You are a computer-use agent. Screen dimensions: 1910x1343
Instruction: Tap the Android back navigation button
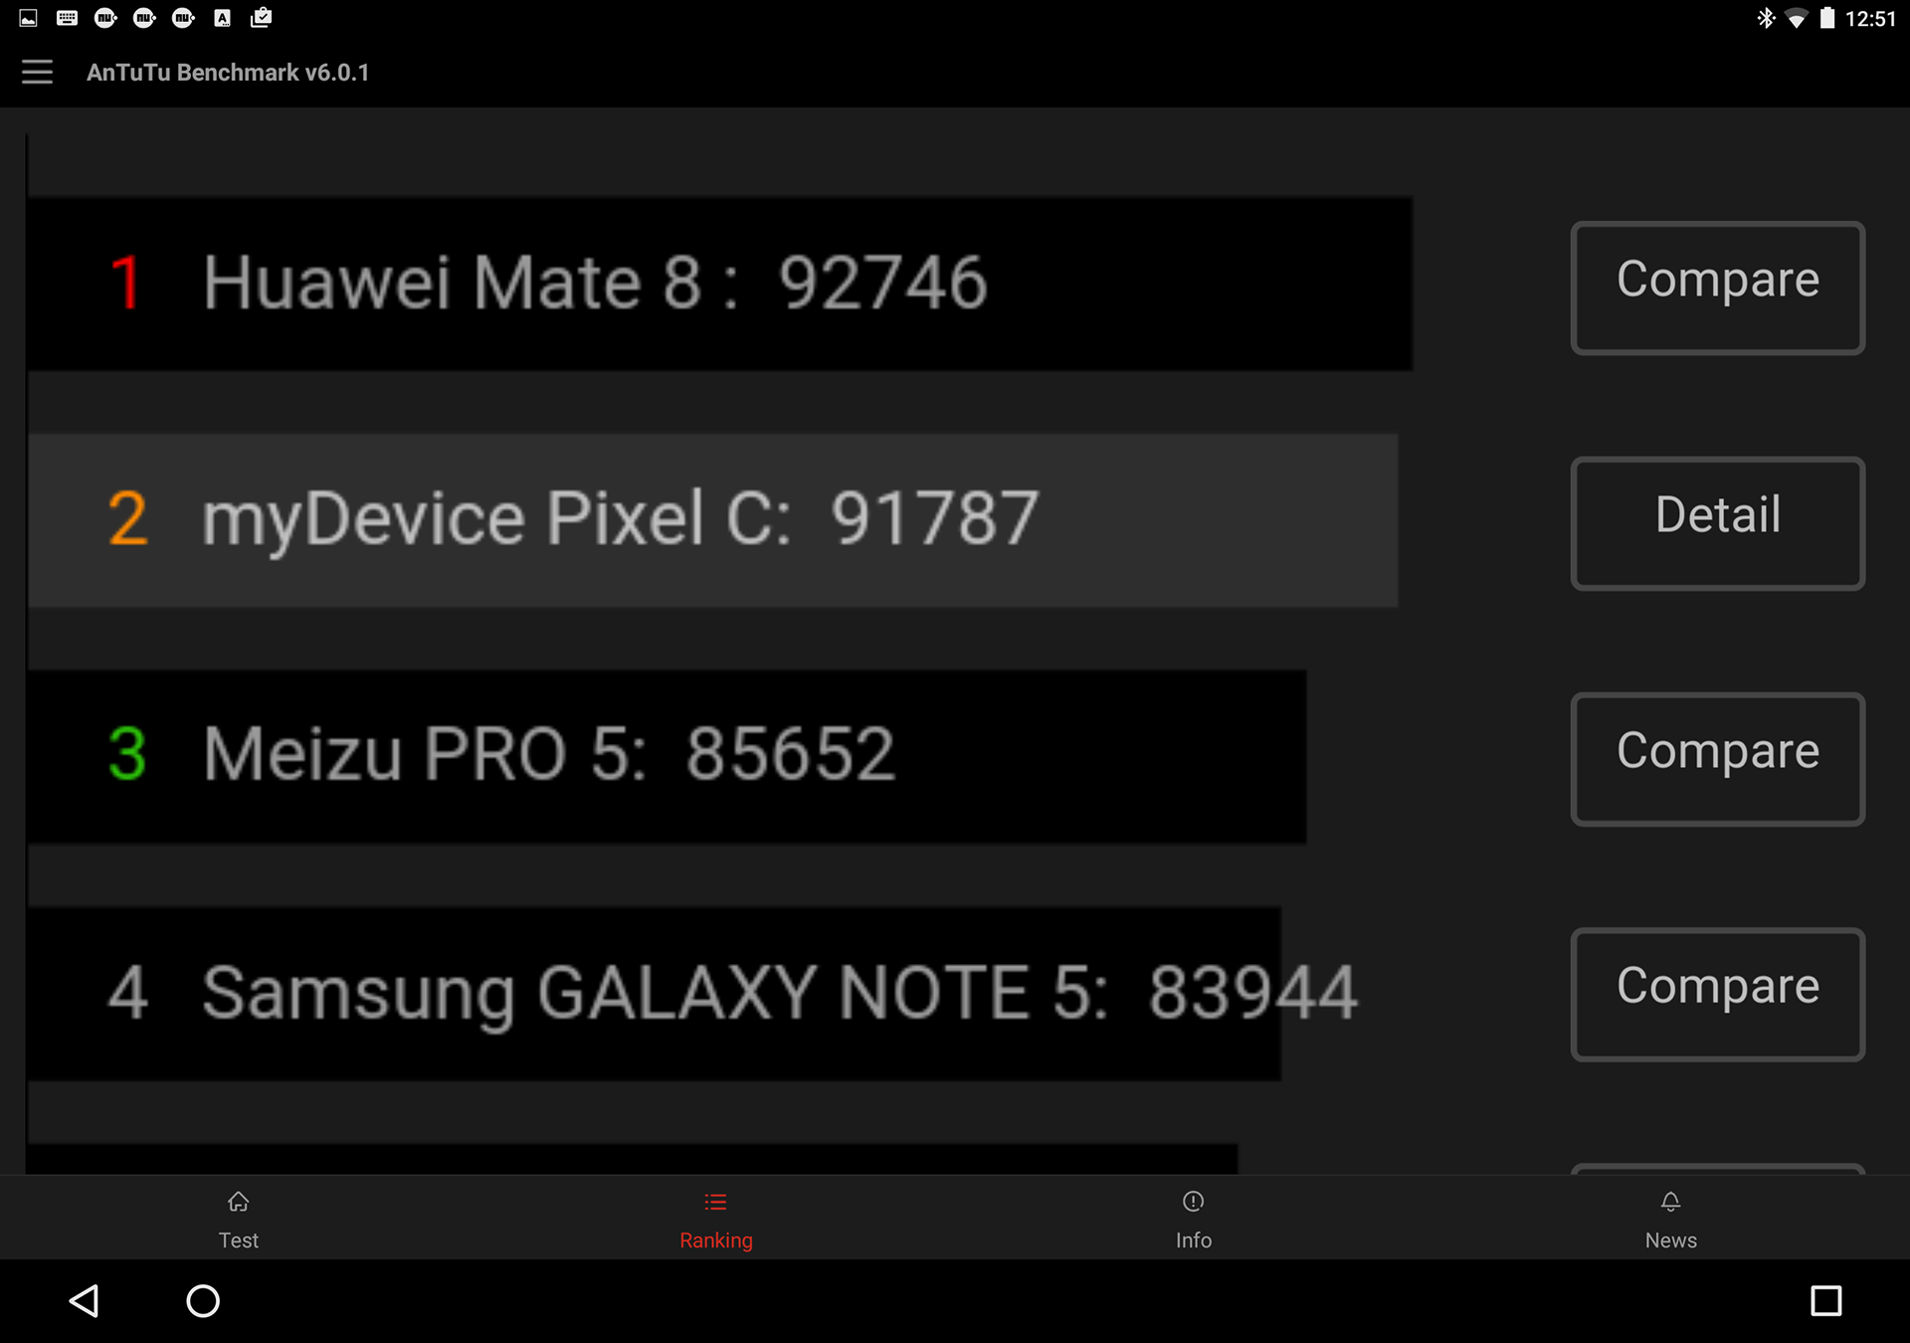tap(85, 1300)
